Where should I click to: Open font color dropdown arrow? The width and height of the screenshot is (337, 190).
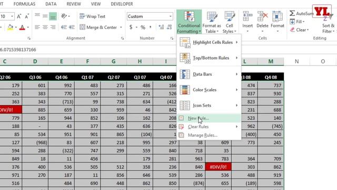28,27
